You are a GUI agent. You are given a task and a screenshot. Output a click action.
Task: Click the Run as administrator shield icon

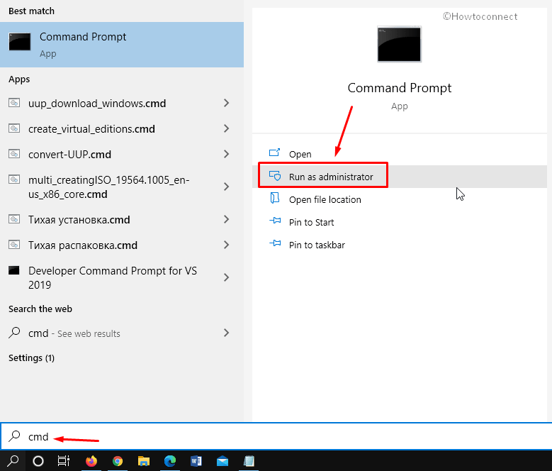point(275,175)
